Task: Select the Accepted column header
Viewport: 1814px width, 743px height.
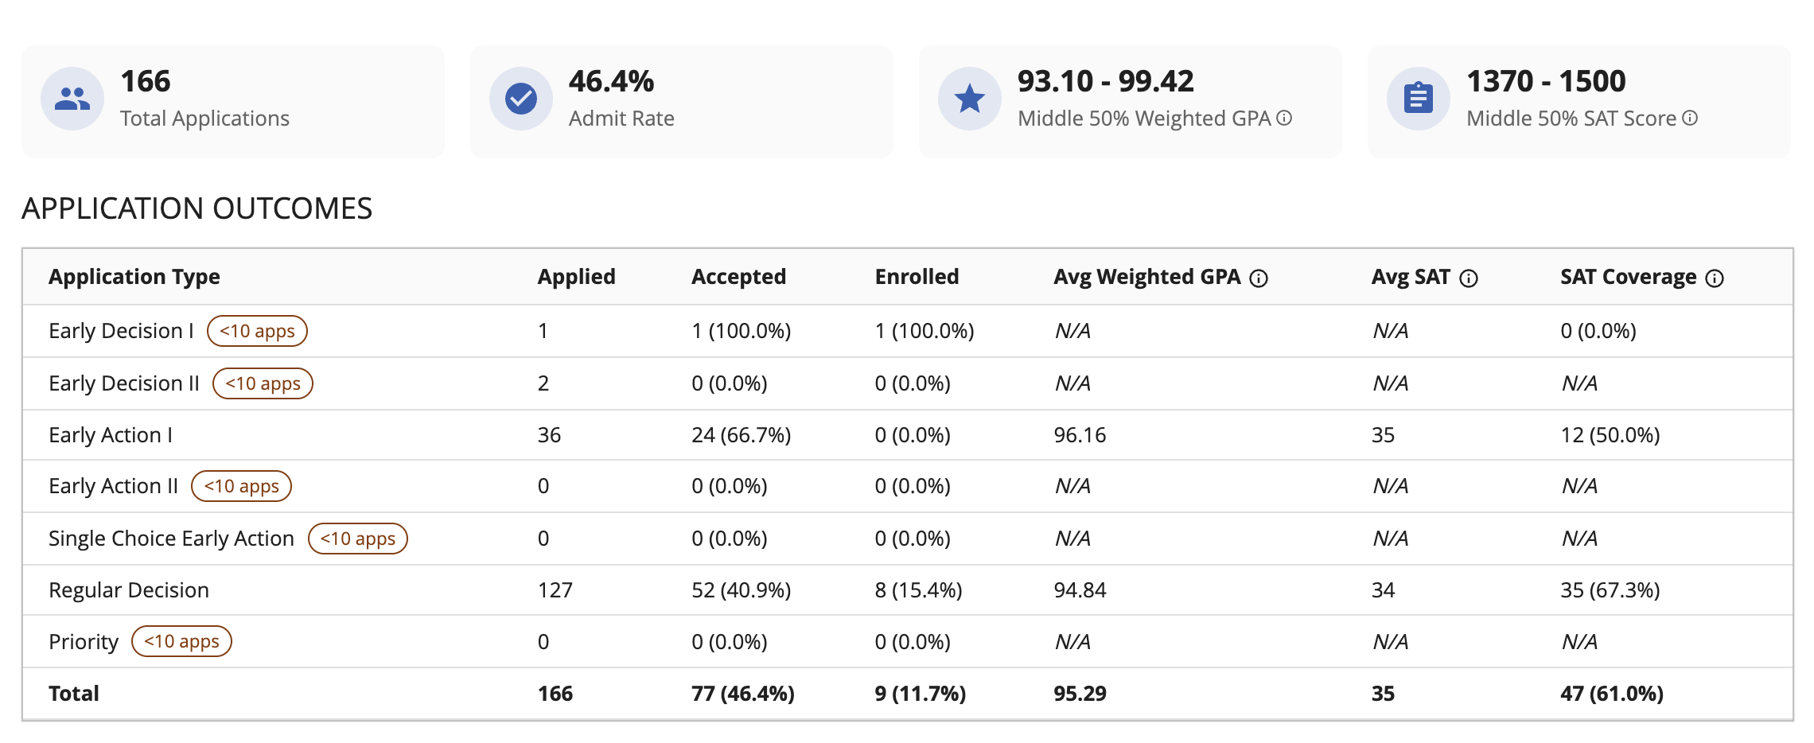Action: point(738,277)
